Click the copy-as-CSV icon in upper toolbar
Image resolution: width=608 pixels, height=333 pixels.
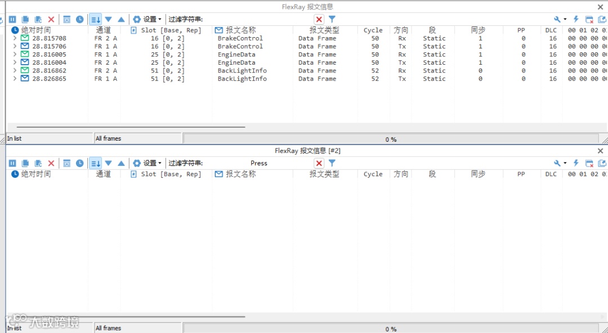pos(38,19)
